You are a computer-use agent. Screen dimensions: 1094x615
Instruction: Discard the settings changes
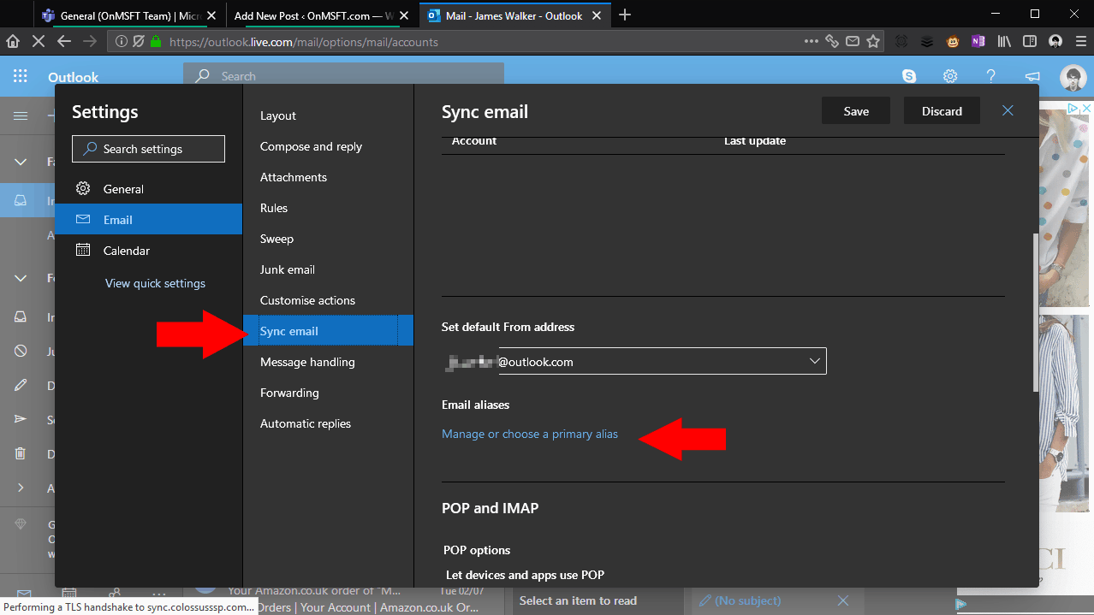(942, 111)
